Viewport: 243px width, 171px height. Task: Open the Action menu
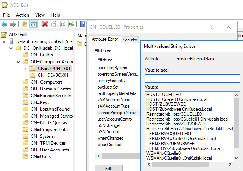[22, 15]
